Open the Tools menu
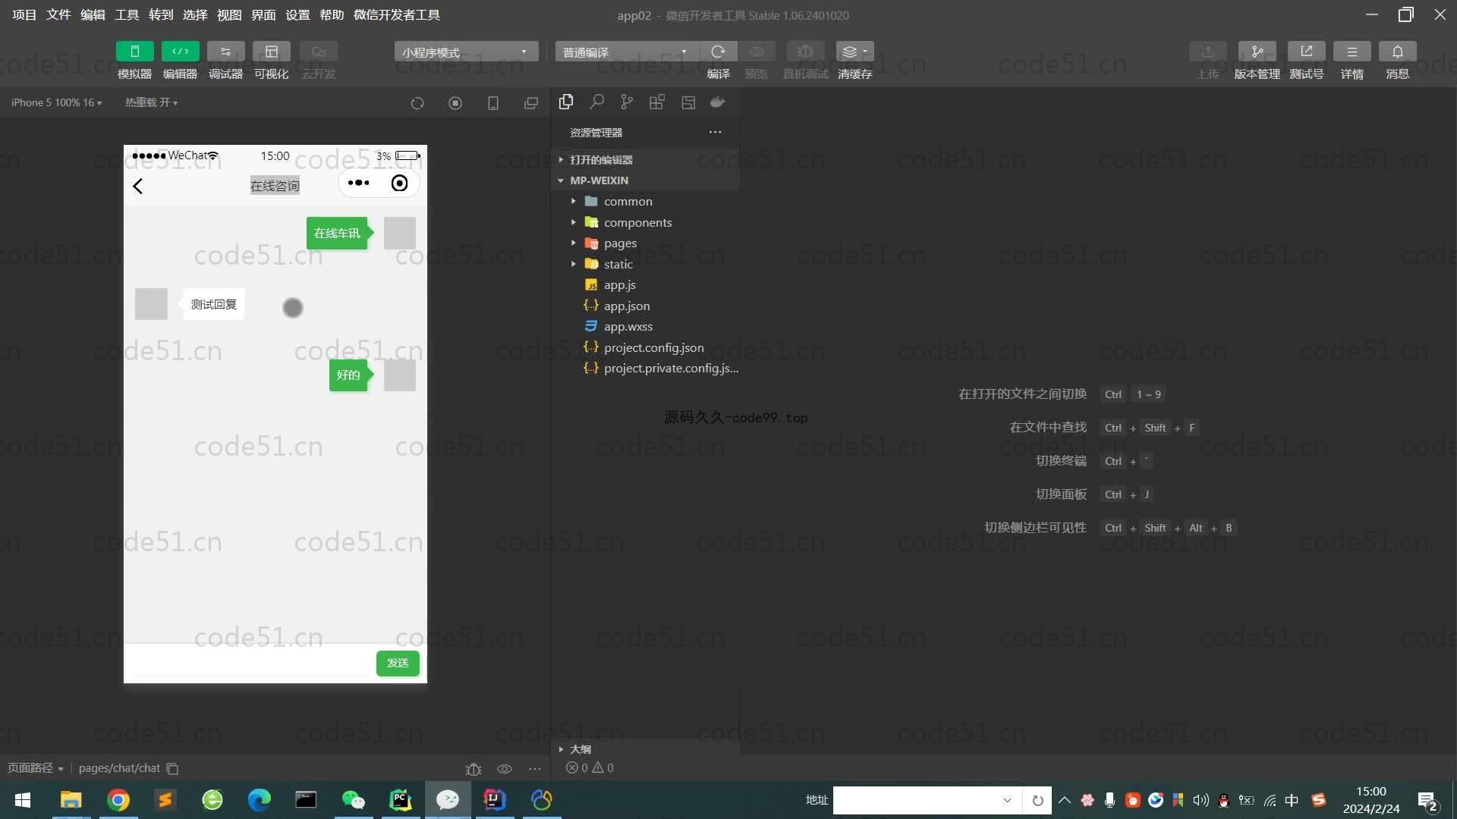Screen dimensions: 1457x819 click(x=127, y=15)
